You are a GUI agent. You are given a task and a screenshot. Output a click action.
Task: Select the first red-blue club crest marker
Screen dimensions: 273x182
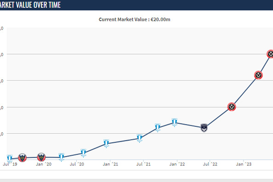point(23,158)
